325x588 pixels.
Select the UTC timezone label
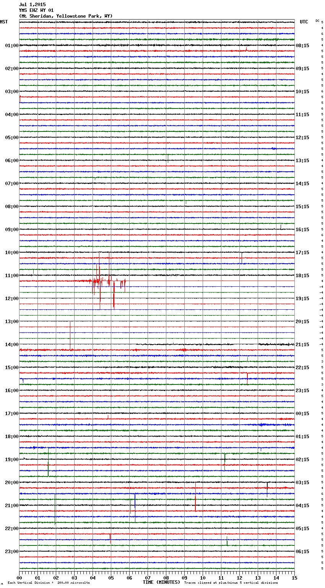pyautogui.click(x=304, y=22)
